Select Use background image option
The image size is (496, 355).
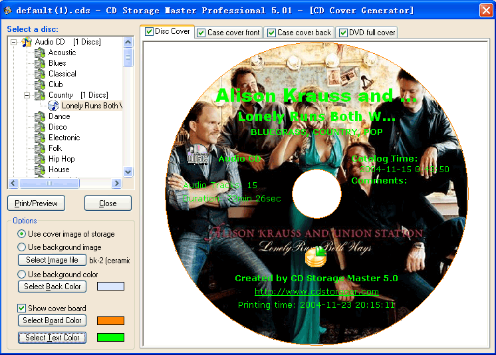coord(21,247)
